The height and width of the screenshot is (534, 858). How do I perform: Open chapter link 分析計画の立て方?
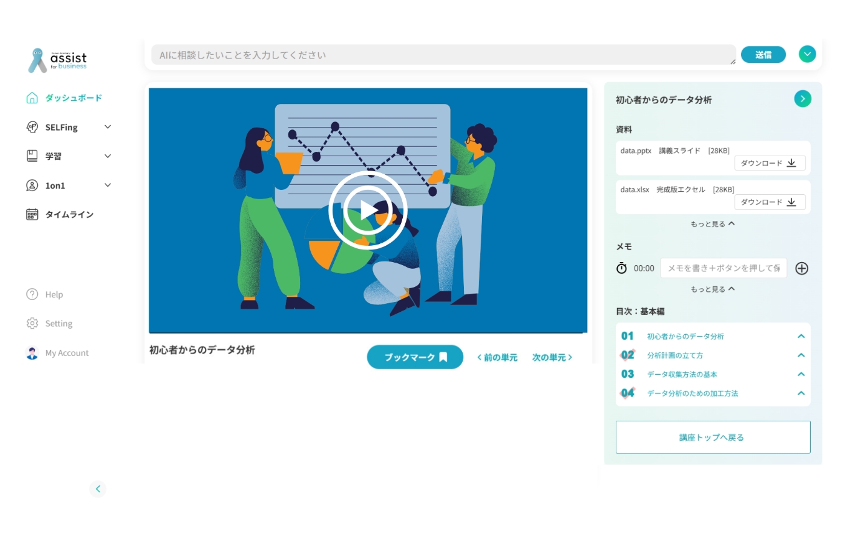pyautogui.click(x=675, y=355)
